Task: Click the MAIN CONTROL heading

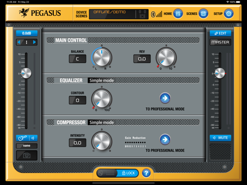Action: [71, 40]
